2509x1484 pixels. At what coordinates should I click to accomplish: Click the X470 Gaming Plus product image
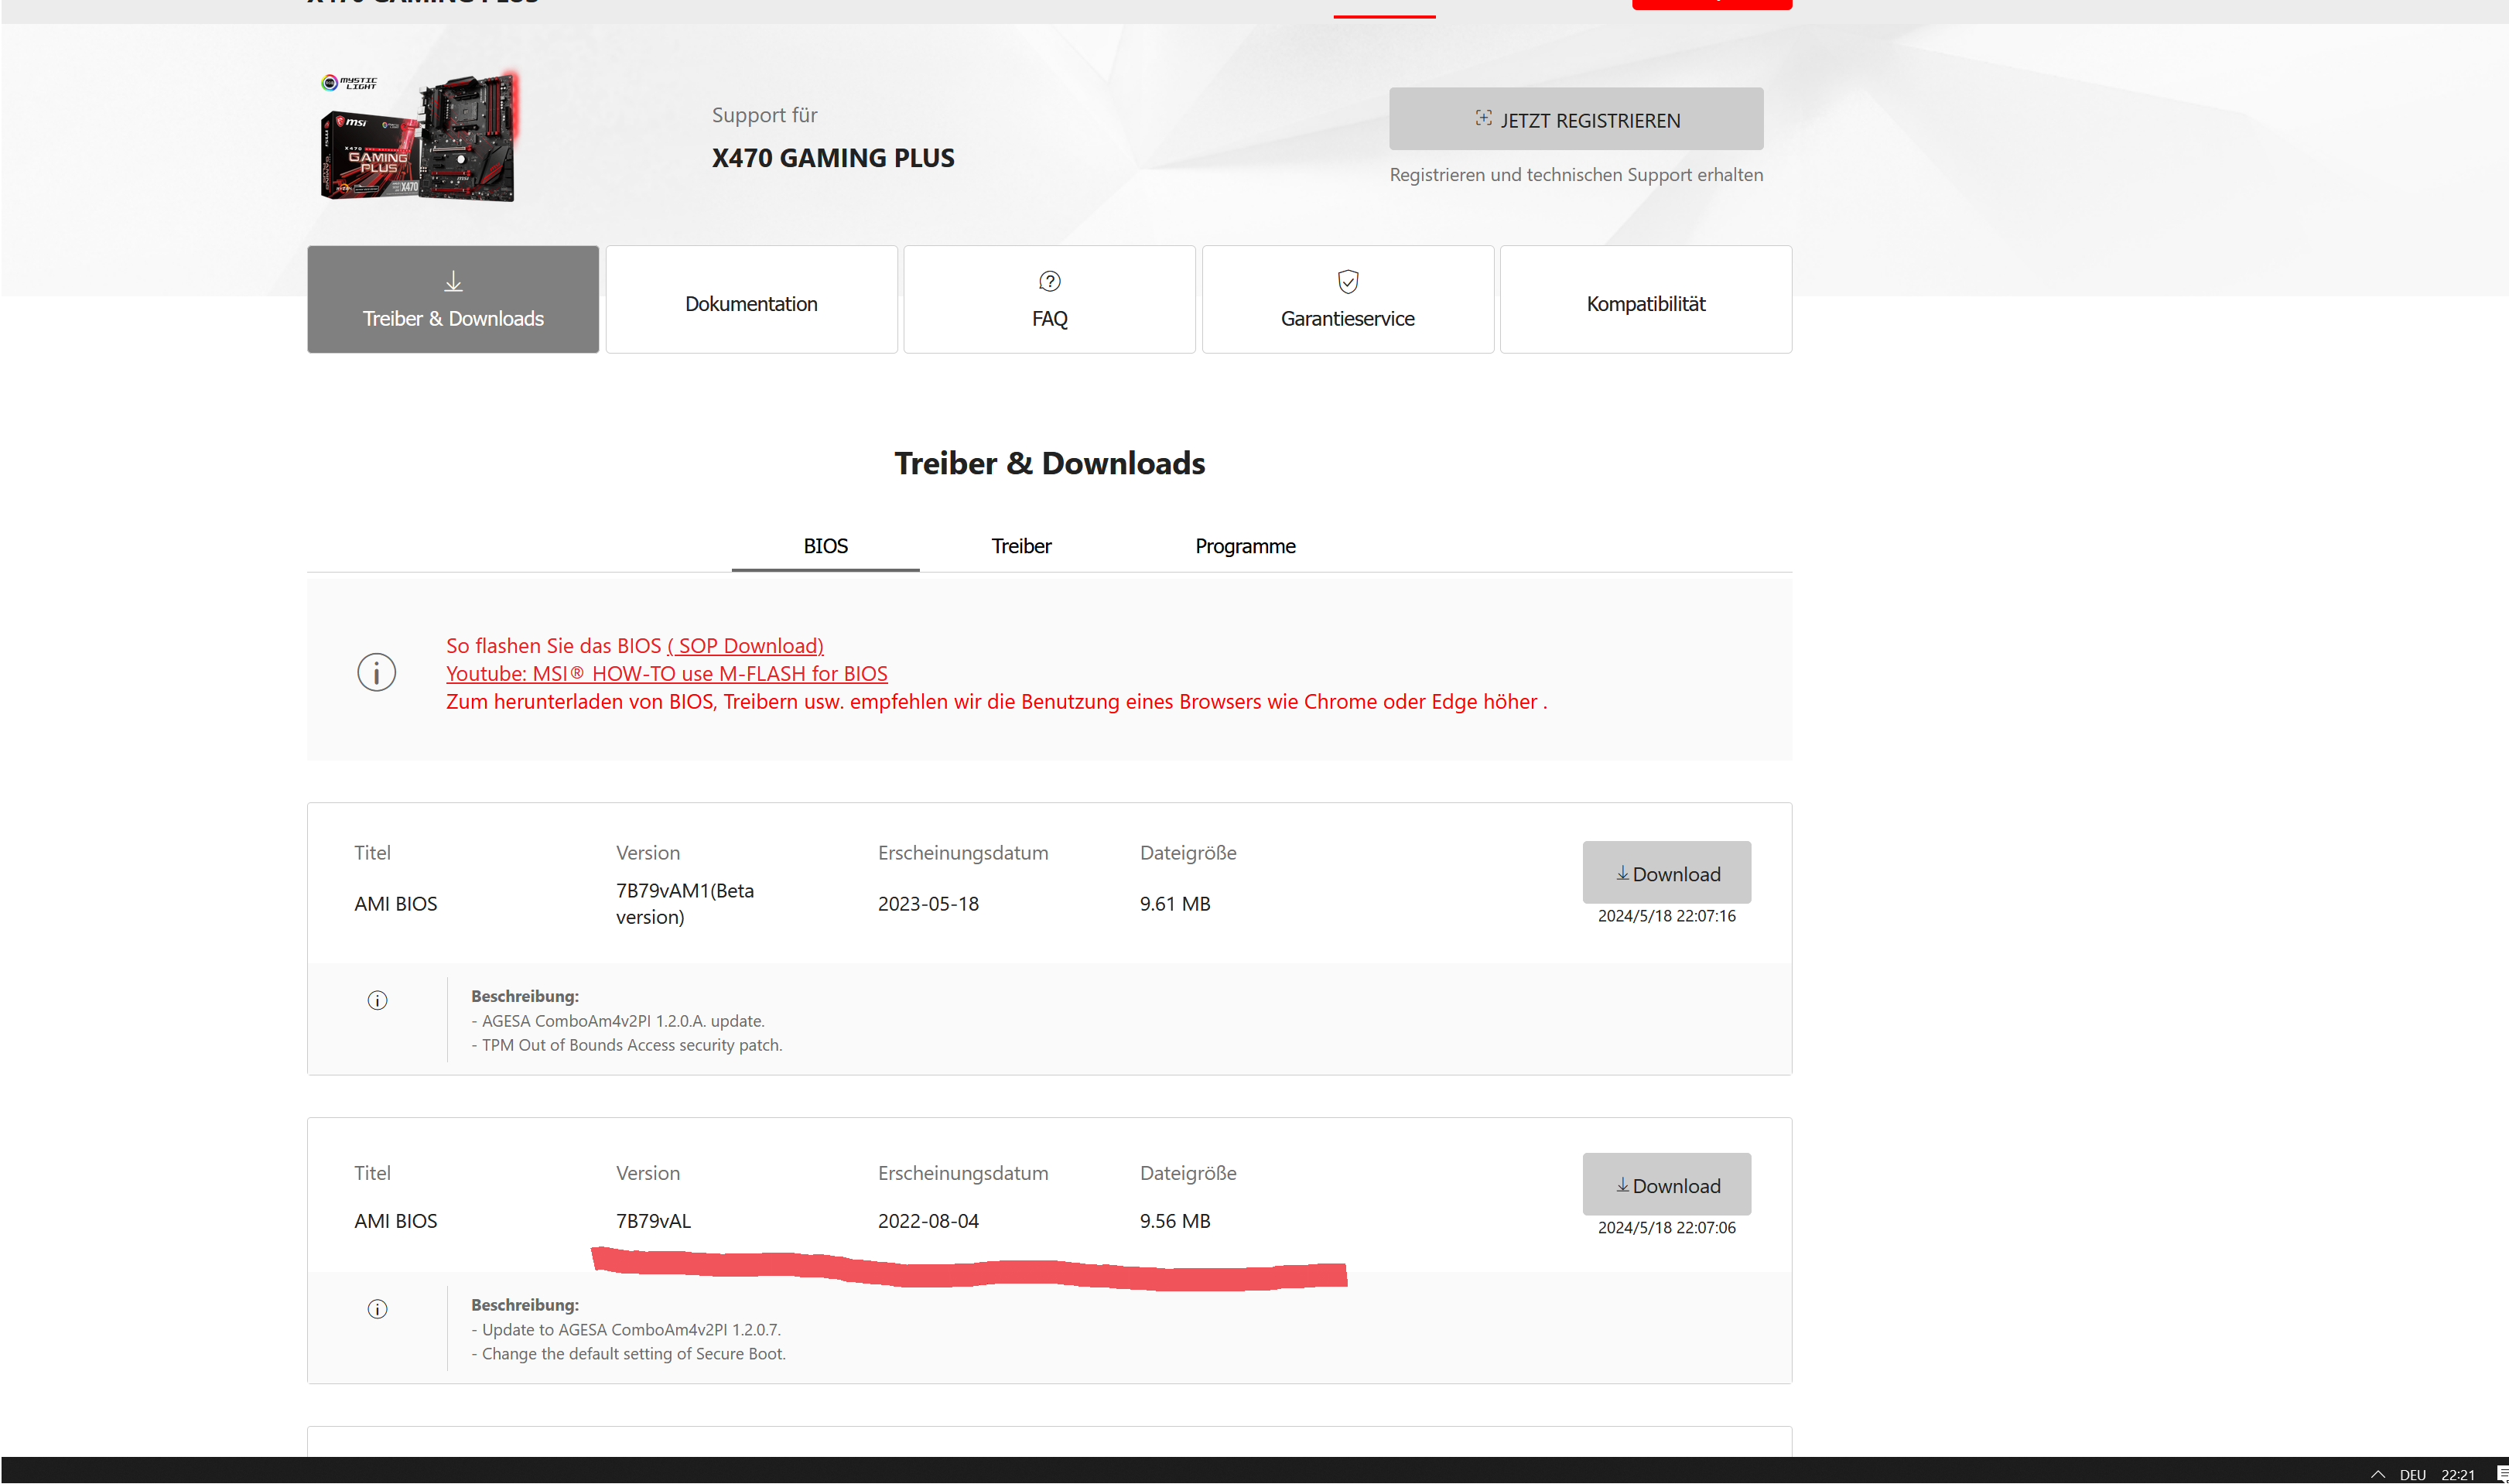pos(418,137)
